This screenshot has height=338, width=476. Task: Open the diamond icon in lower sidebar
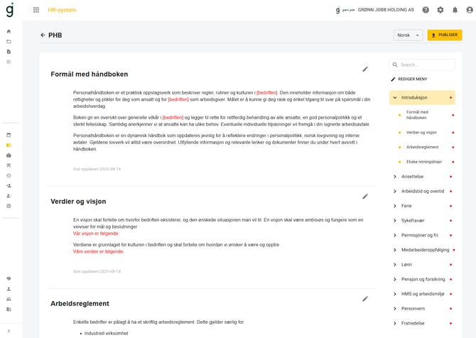click(9, 278)
